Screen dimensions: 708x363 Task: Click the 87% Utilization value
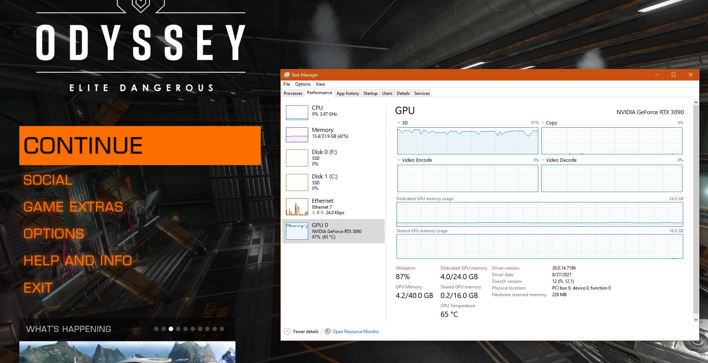pos(403,277)
